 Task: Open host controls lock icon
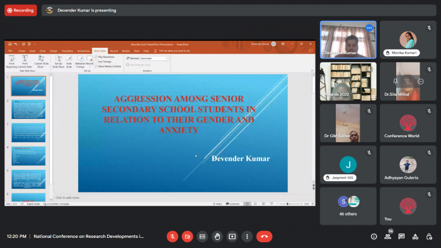[429, 237]
